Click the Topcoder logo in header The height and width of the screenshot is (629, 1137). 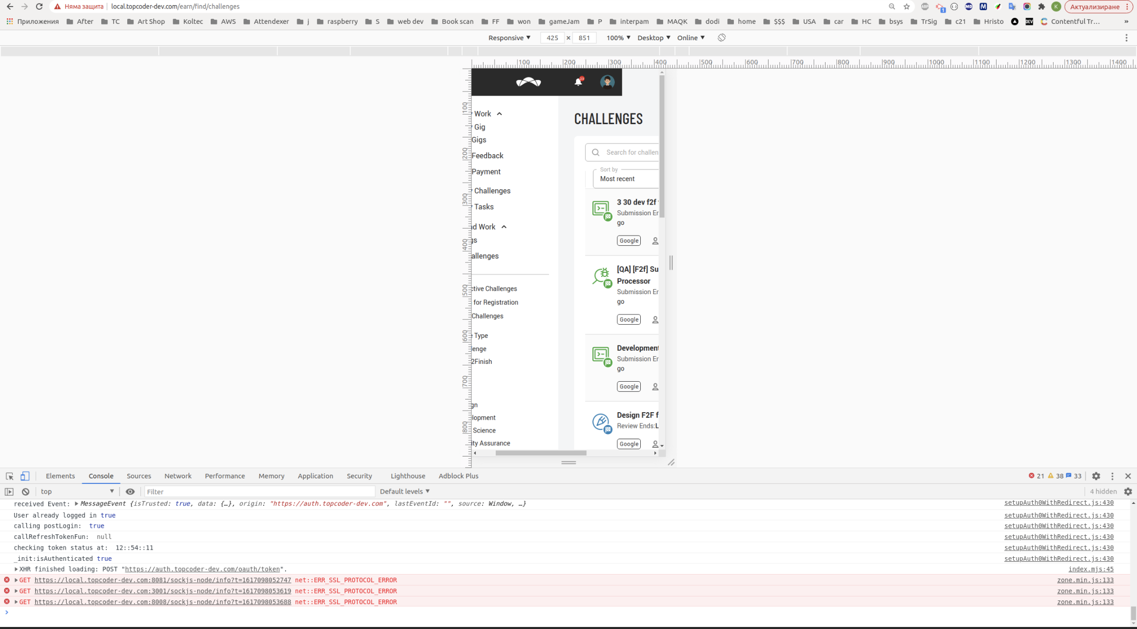(x=528, y=82)
